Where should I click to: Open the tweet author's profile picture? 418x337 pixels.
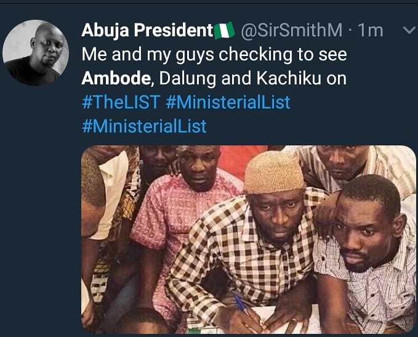pyautogui.click(x=36, y=53)
